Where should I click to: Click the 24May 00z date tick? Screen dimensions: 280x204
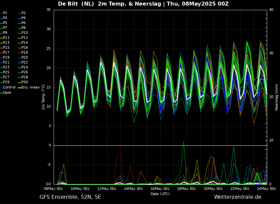tap(266, 189)
